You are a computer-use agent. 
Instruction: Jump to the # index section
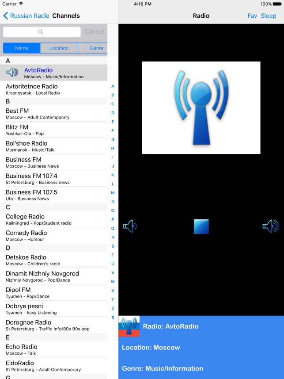[x=113, y=317]
